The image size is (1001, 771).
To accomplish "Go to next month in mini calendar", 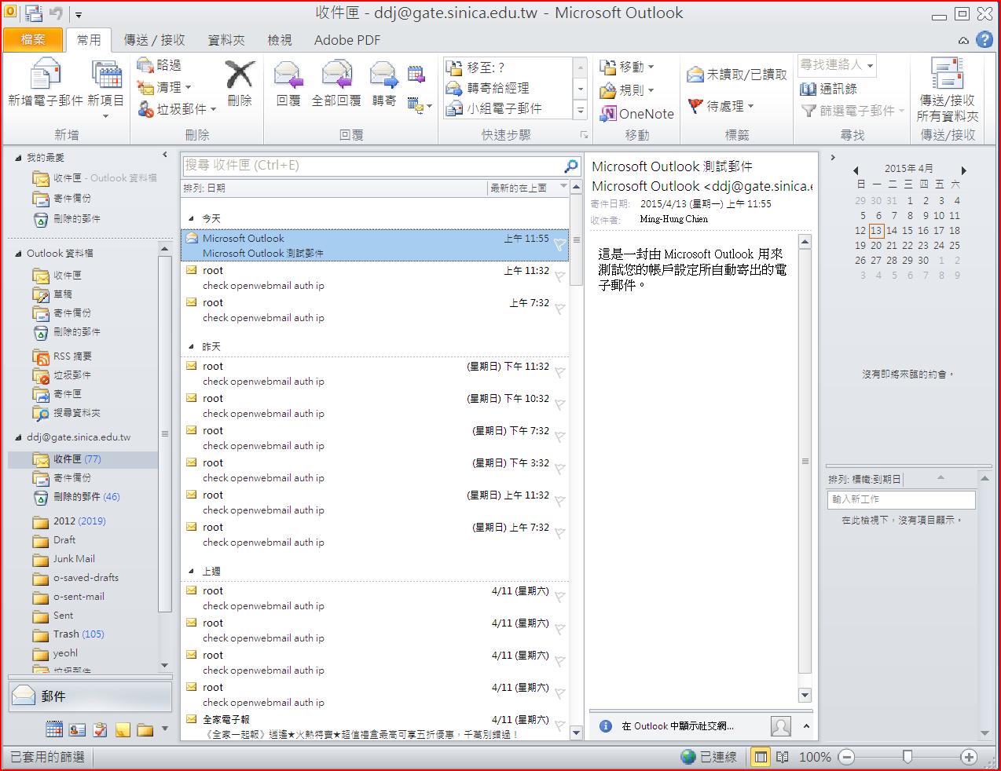I will 963,170.
